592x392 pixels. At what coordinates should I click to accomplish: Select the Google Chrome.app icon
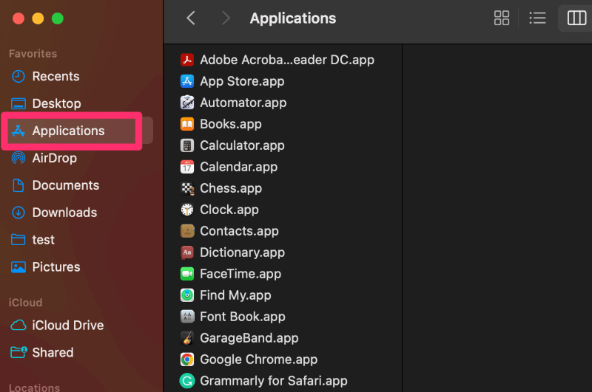coord(187,360)
